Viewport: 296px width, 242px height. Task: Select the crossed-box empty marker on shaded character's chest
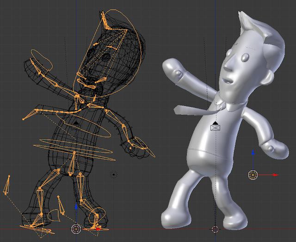pos(216,128)
